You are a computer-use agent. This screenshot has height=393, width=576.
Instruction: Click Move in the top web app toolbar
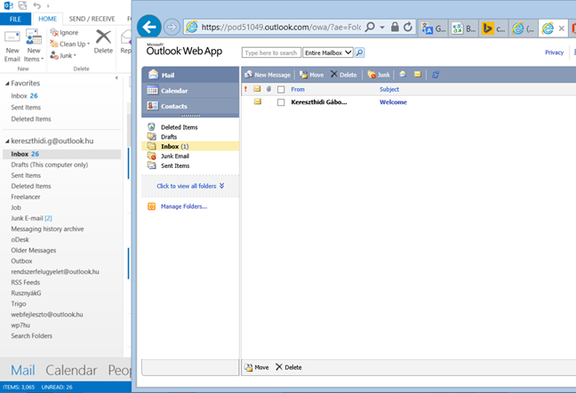click(x=311, y=75)
